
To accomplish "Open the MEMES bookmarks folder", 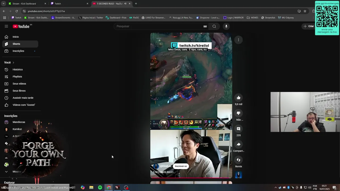I will [x=252, y=18].
